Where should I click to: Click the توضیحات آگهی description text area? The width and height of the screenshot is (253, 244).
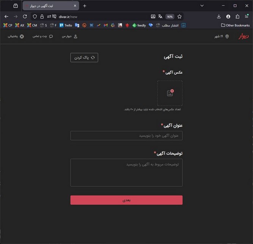(127, 173)
